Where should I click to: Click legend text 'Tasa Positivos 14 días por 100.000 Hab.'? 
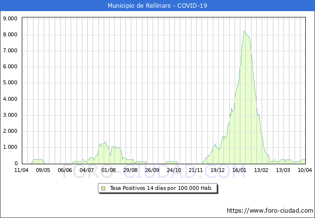161,188
